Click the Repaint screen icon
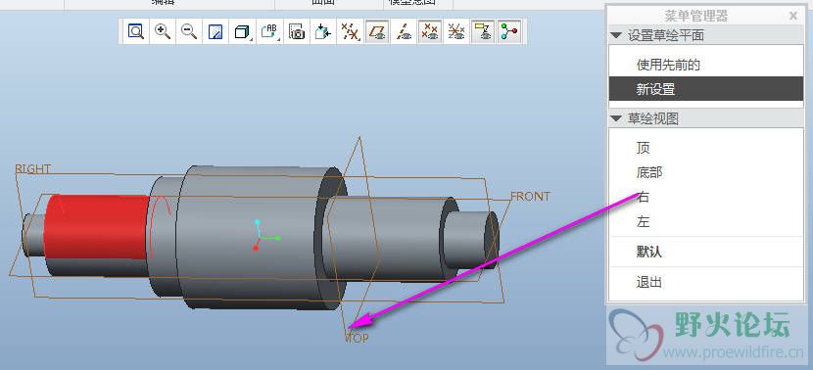Screen dimensions: 813x370 215,32
